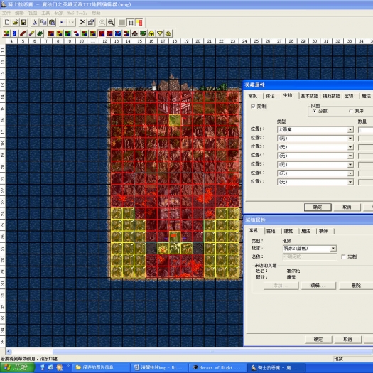Viewport: 373px width, 373px height.
Task: Open a map file via the folder icon
Action: click(x=16, y=22)
